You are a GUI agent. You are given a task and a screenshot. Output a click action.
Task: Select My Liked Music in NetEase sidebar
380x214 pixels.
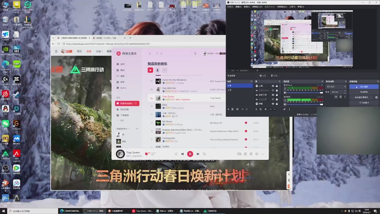tap(127, 103)
